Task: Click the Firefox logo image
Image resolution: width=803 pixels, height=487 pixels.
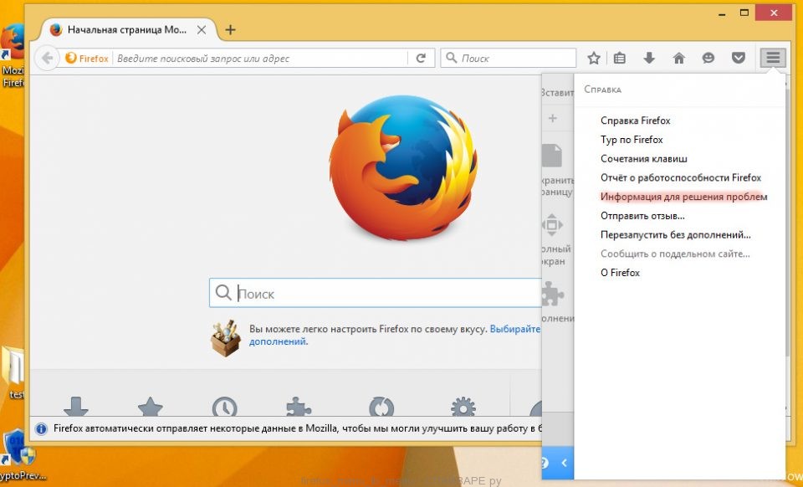Action: tap(403, 168)
